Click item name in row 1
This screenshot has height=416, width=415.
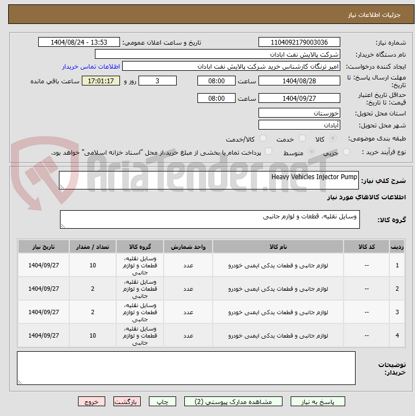(278, 265)
